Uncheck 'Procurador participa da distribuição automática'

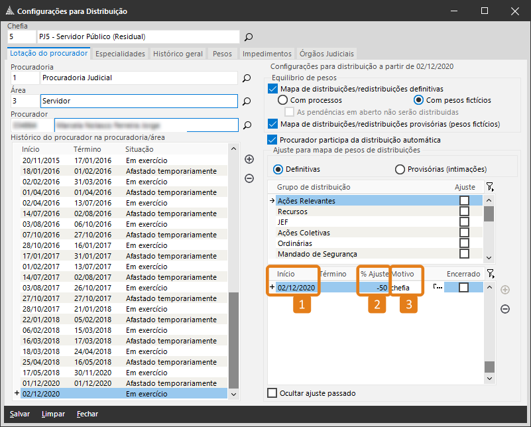pyautogui.click(x=272, y=140)
